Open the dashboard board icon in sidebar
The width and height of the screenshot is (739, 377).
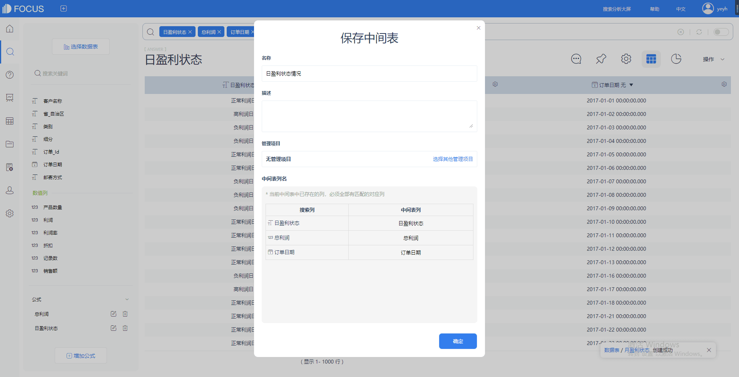pos(10,98)
